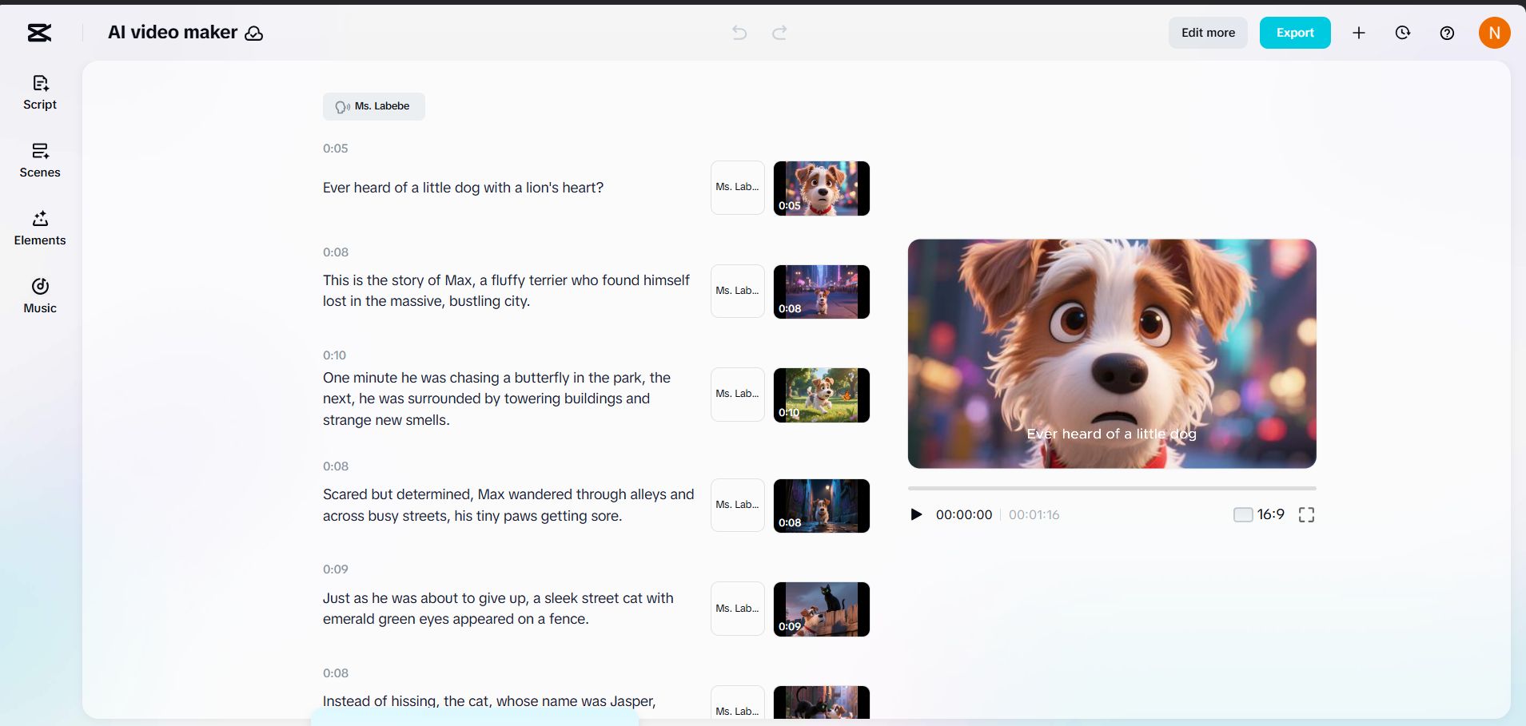Open the Elements panel

tap(40, 228)
